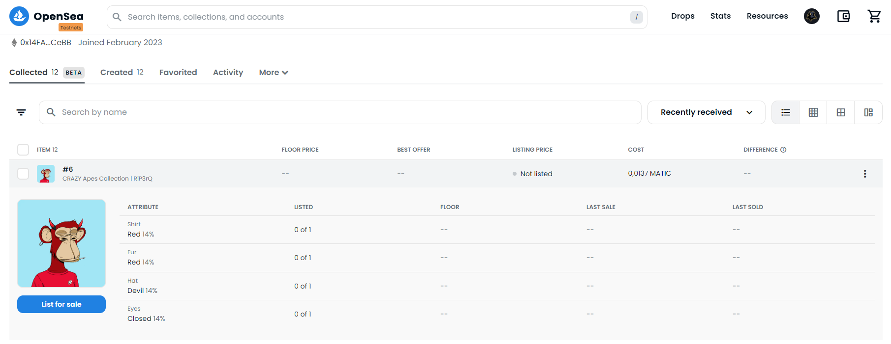The image size is (891, 344).
Task: Open the Favorited tab
Action: pos(178,73)
